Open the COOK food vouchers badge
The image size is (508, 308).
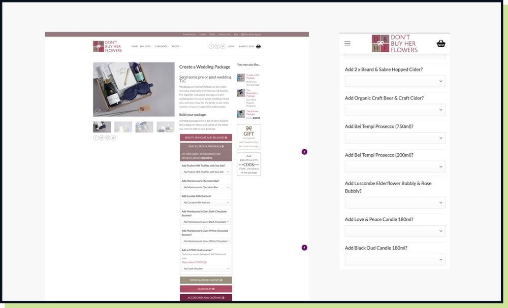point(249,164)
